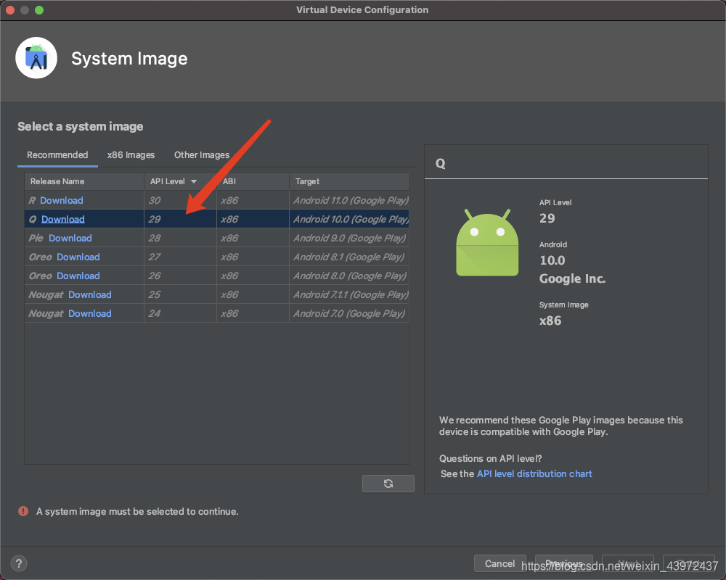Screen dimensions: 726x580
Task: Click Download link for R release
Action: click(62, 200)
